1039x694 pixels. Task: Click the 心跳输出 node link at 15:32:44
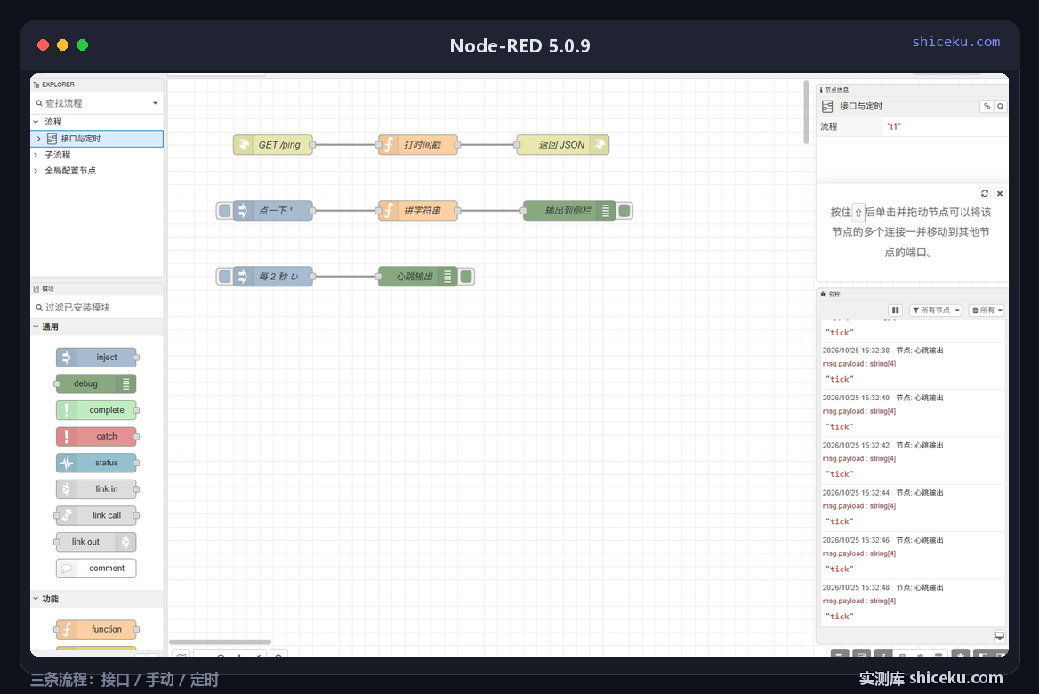click(x=920, y=493)
